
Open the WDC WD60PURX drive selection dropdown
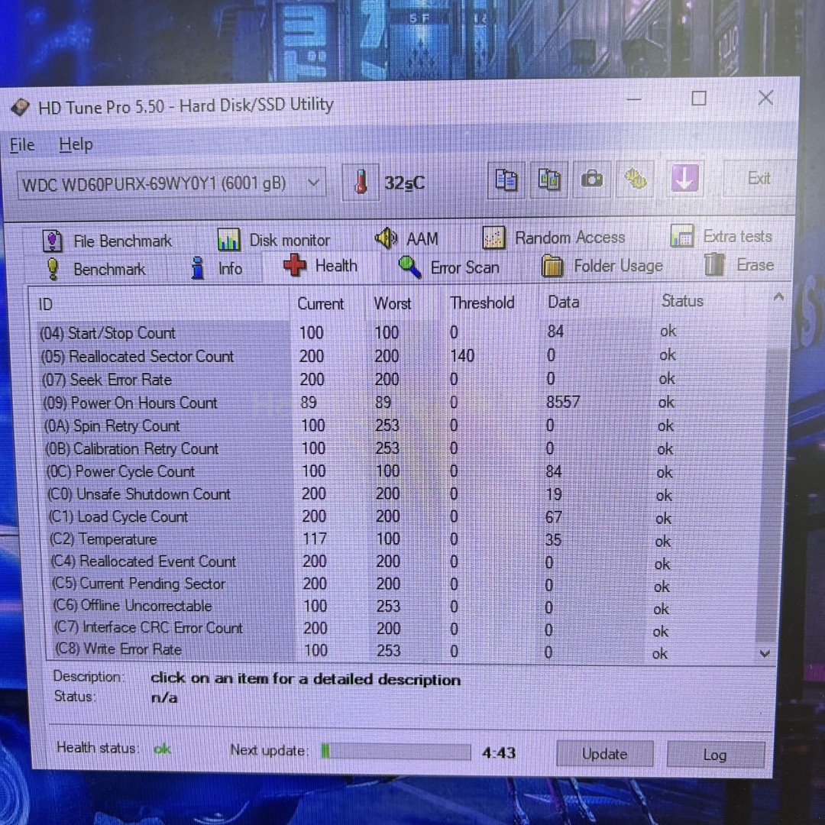172,184
